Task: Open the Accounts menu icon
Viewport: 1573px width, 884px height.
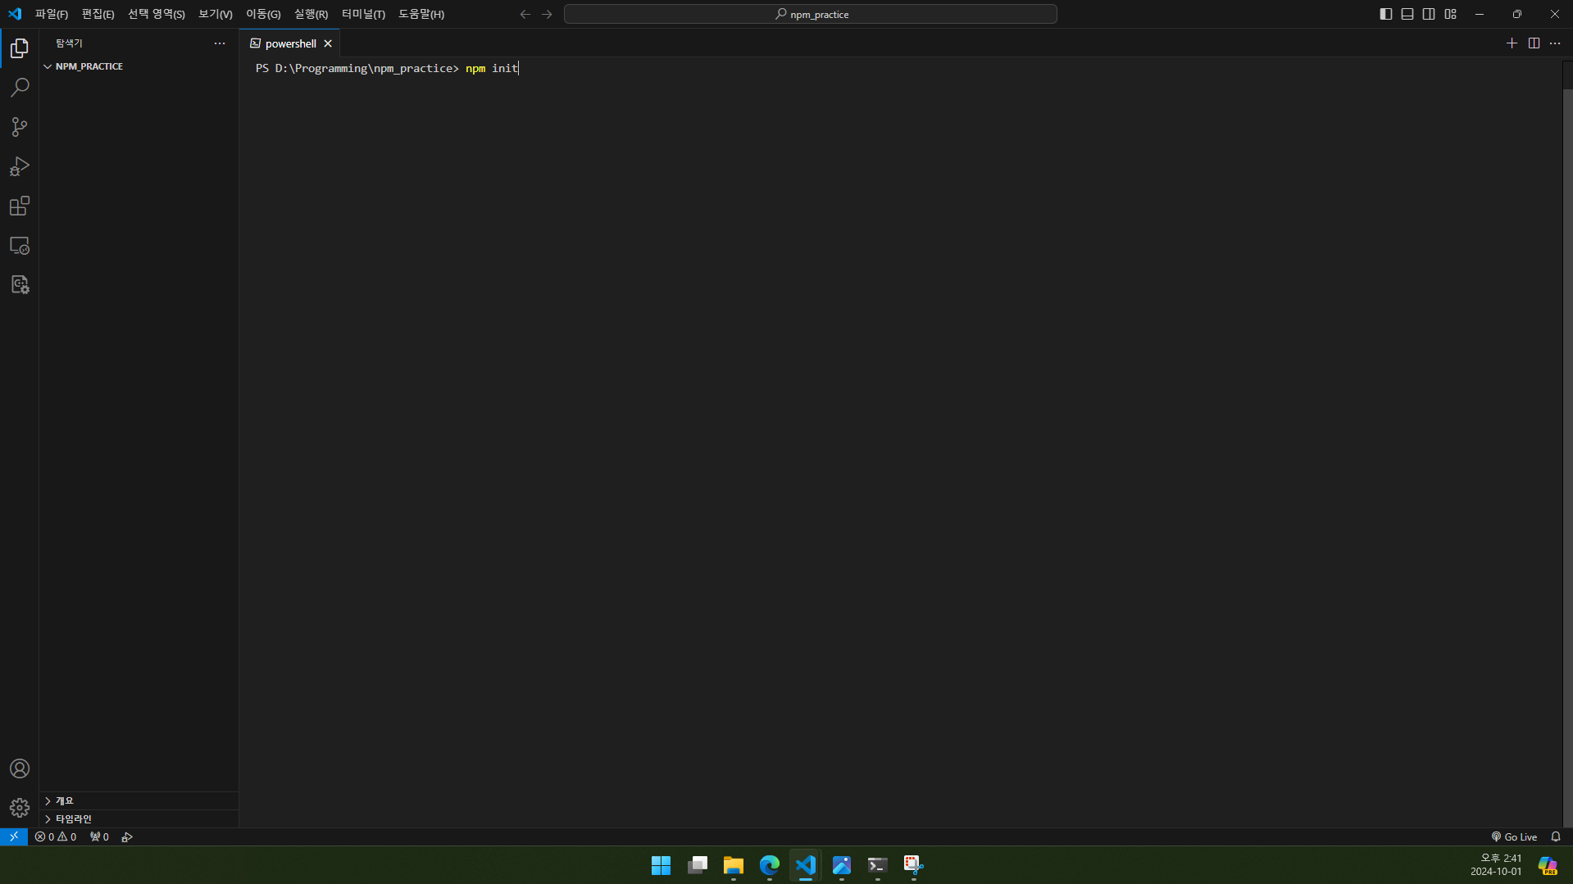Action: (x=20, y=768)
